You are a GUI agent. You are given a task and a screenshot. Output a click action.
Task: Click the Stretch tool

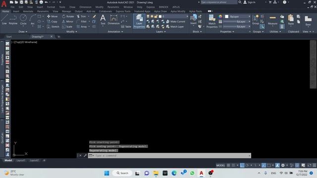(x=53, y=26)
